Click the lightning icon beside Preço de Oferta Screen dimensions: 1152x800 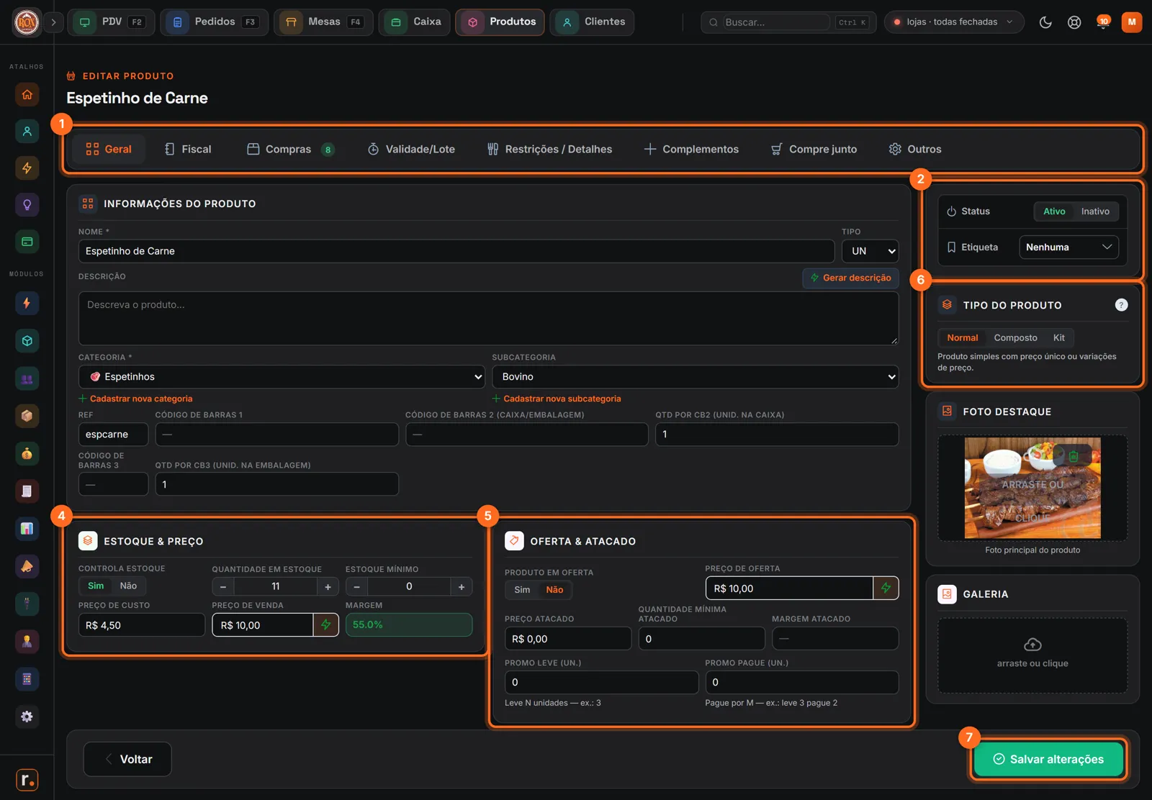(886, 588)
